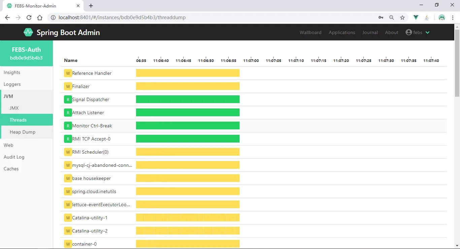This screenshot has height=249, width=460.
Task: Click the W badge of RMI Scheduler(0)
Action: pyautogui.click(x=68, y=152)
